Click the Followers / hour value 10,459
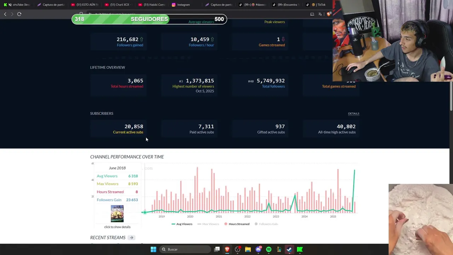 [200, 39]
